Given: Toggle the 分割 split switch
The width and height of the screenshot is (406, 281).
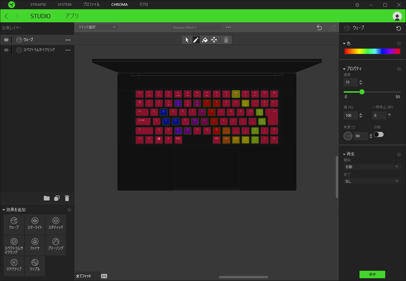Looking at the screenshot, I should [x=379, y=134].
